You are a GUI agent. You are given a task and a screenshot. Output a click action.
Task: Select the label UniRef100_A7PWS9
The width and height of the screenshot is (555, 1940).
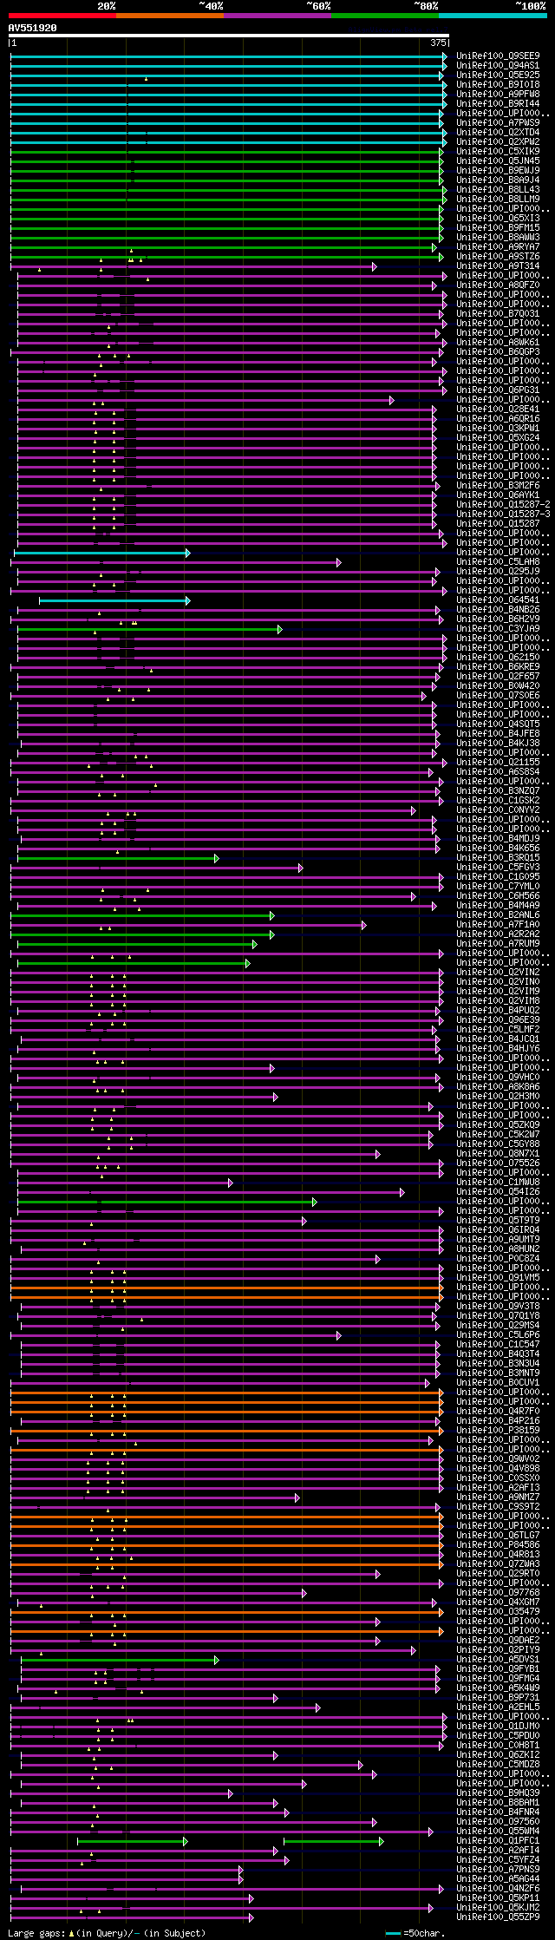tap(498, 122)
